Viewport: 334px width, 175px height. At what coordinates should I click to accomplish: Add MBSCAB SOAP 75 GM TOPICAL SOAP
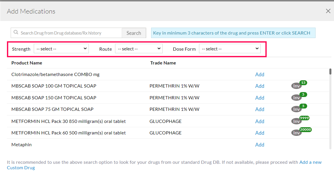click(x=260, y=109)
